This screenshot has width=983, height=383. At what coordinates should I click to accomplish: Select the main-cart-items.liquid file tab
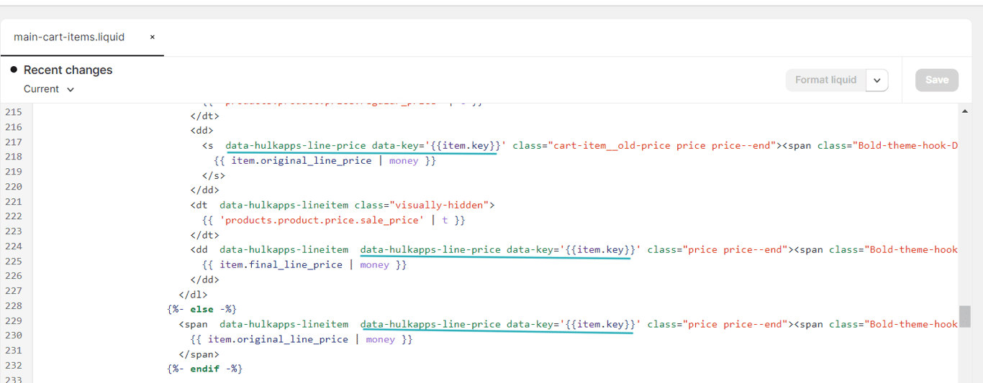[x=69, y=37]
